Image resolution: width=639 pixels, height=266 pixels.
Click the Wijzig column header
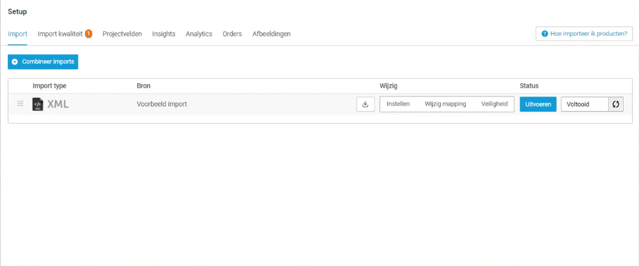click(x=389, y=86)
